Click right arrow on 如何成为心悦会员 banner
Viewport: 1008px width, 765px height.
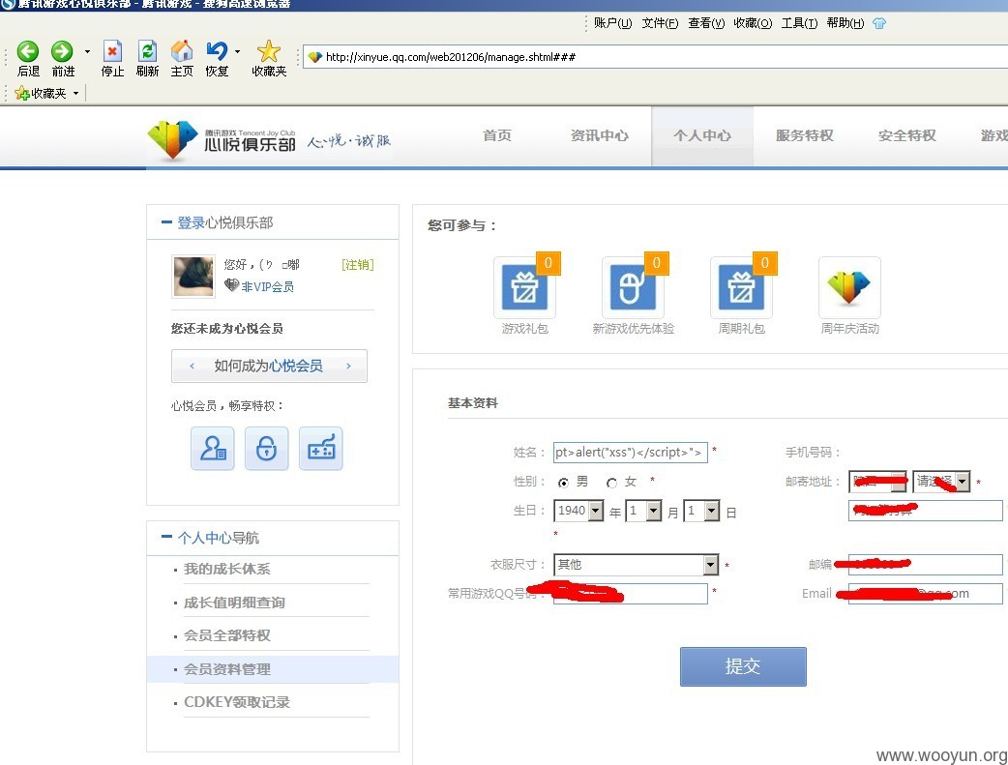tap(348, 366)
